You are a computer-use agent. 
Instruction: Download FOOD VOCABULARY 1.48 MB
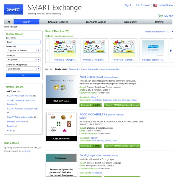[91, 146]
